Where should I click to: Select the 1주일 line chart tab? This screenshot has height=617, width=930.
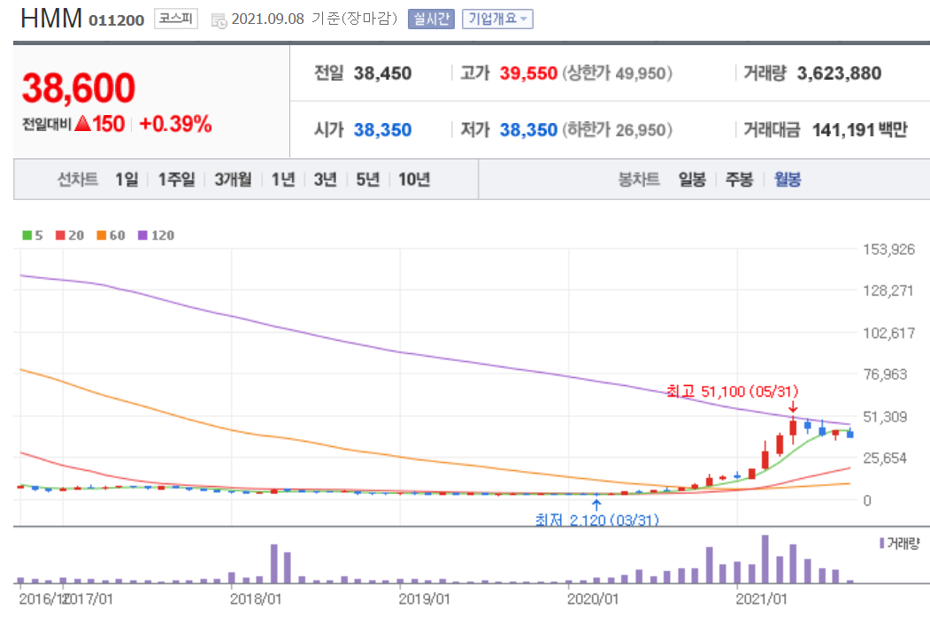[x=176, y=179]
